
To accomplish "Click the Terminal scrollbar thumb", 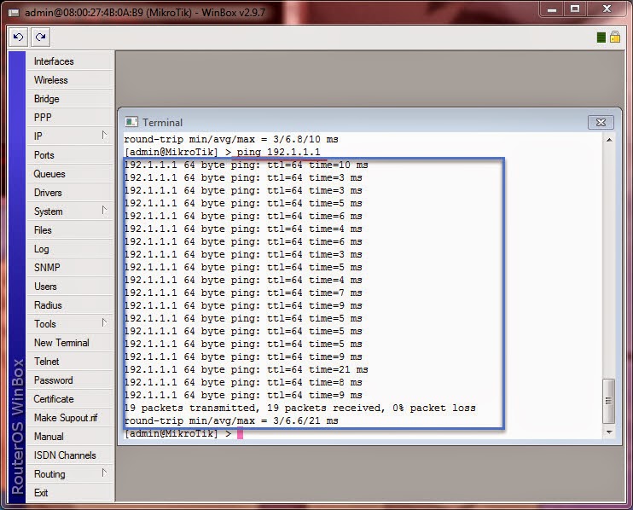I will click(609, 401).
